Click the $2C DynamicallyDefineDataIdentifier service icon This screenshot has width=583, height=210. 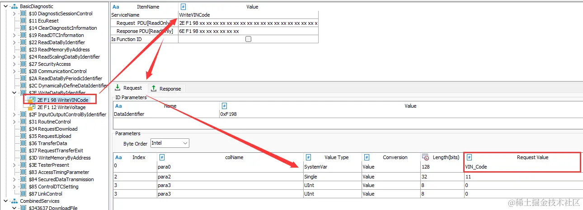coord(24,86)
